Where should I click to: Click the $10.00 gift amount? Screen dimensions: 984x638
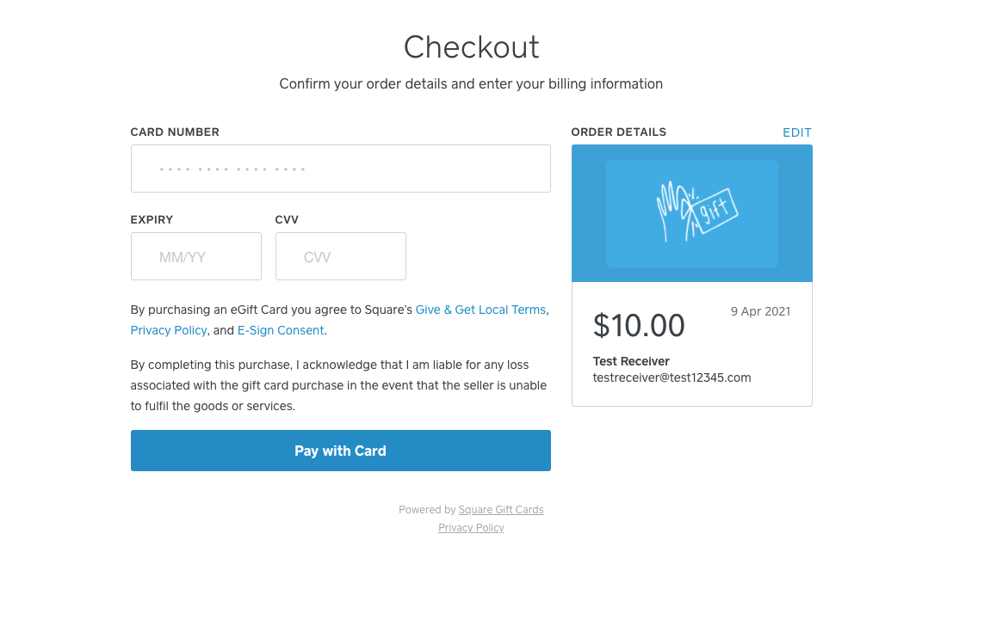pyautogui.click(x=639, y=325)
